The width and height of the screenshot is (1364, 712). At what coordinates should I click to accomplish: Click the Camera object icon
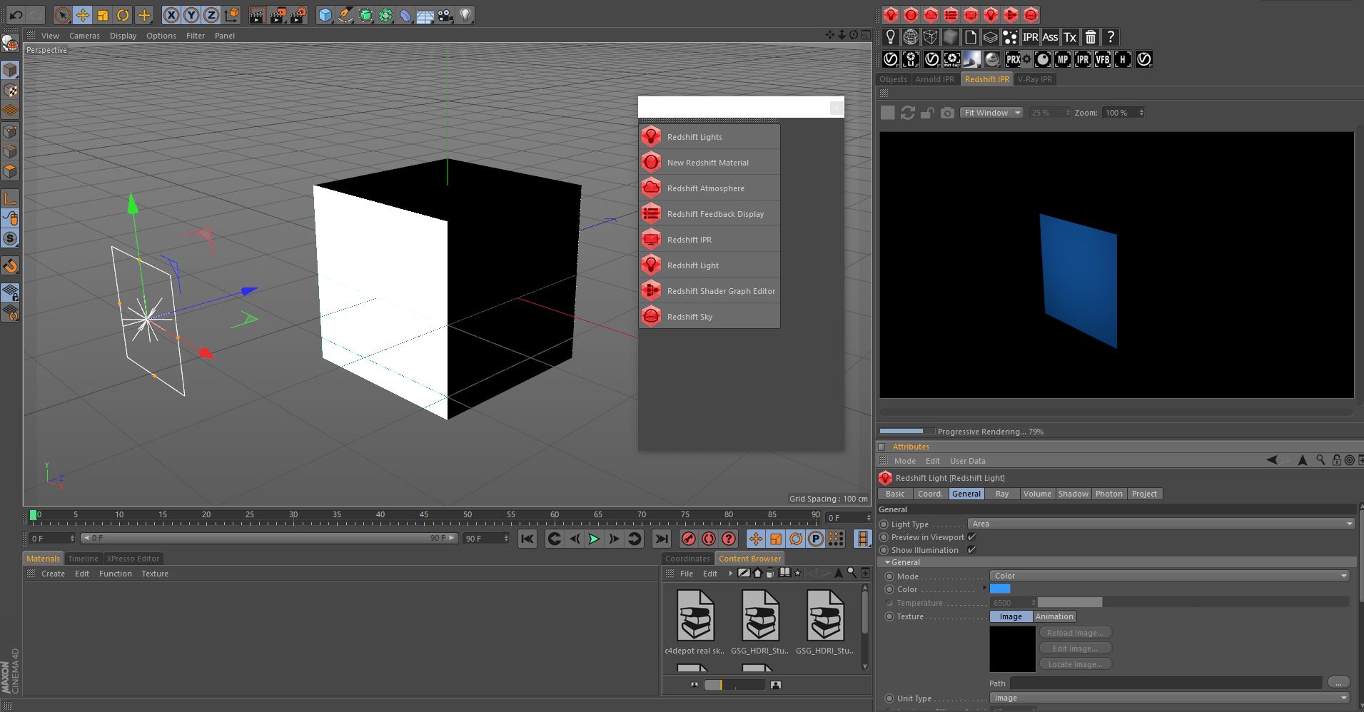click(x=445, y=15)
